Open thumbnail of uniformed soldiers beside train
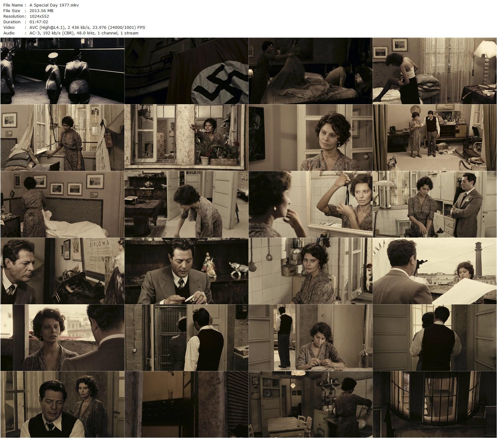 [x=62, y=71]
